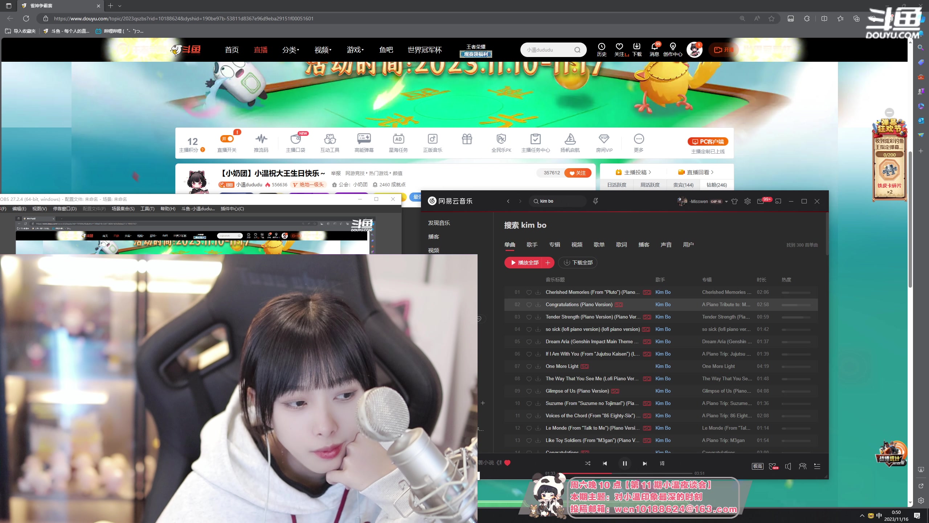Open the 房间VIP diamond icon
The width and height of the screenshot is (929, 523).
pos(604,143)
